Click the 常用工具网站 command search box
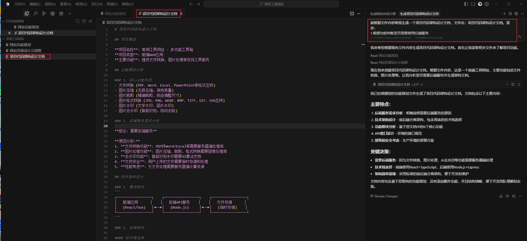Viewport: 527px width, 241px height. [271, 4]
